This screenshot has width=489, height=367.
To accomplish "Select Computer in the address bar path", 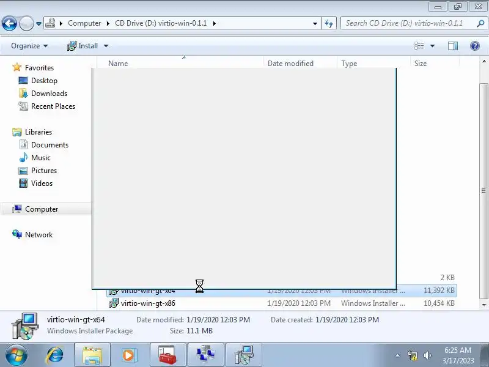I will (84, 23).
